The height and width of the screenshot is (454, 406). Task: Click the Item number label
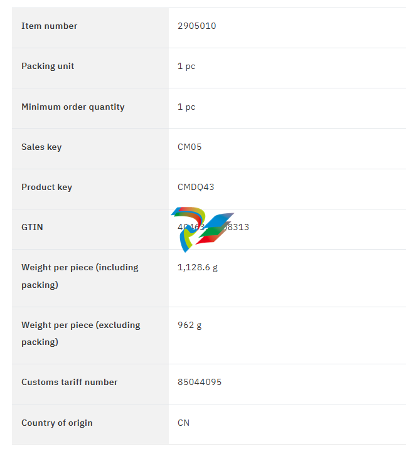pos(50,26)
